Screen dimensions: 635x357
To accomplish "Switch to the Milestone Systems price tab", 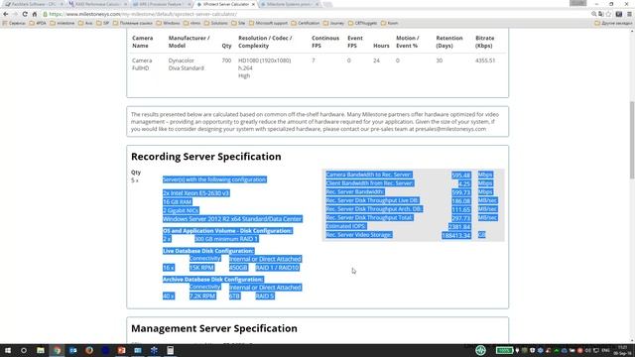I will [x=289, y=4].
